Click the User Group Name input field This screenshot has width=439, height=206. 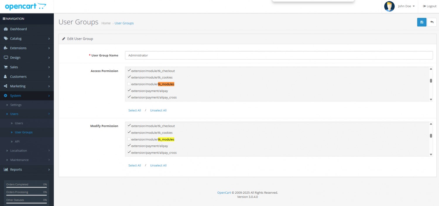pyautogui.click(x=279, y=55)
